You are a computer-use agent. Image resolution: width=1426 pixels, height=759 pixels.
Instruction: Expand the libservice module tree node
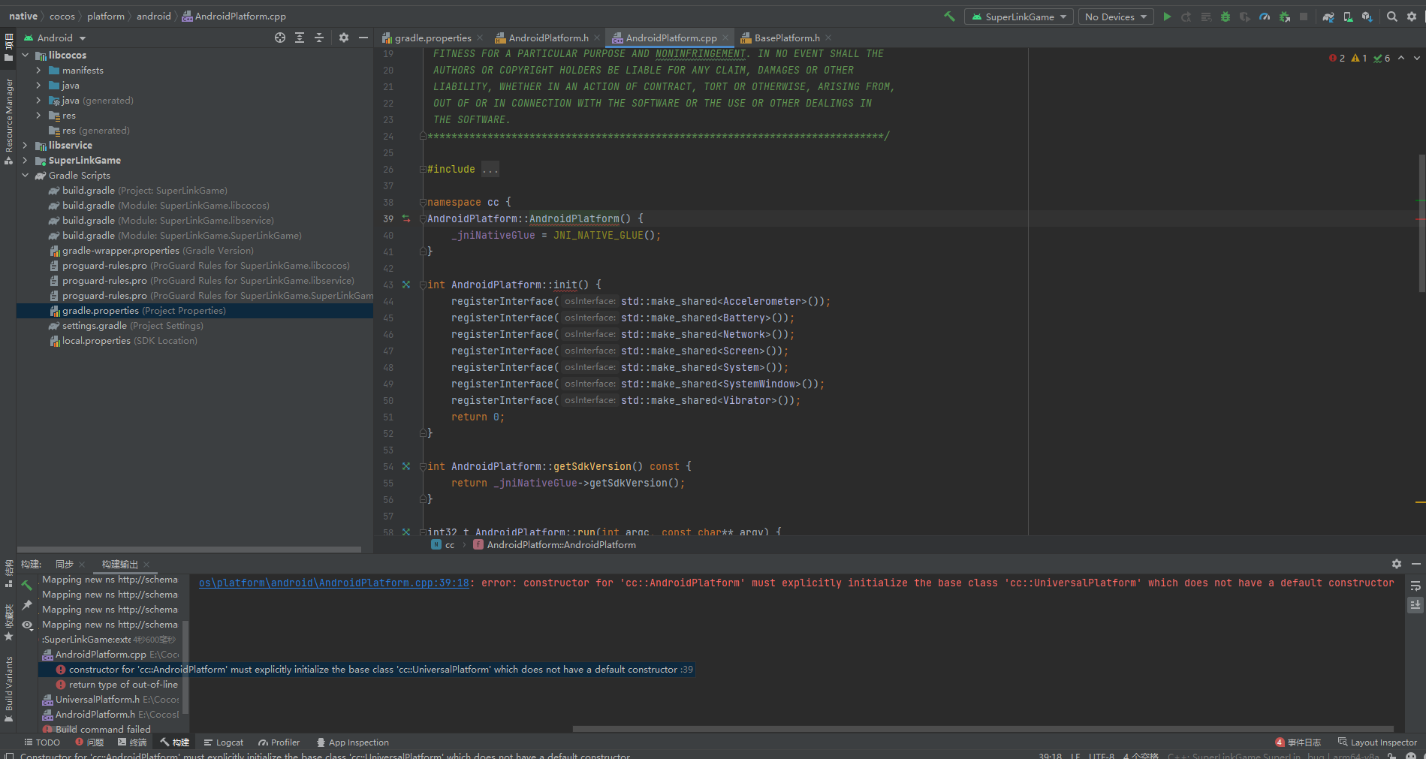click(x=25, y=146)
